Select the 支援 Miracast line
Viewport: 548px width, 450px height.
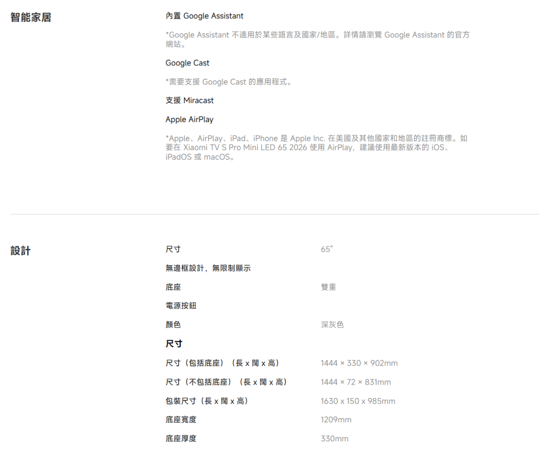point(190,100)
